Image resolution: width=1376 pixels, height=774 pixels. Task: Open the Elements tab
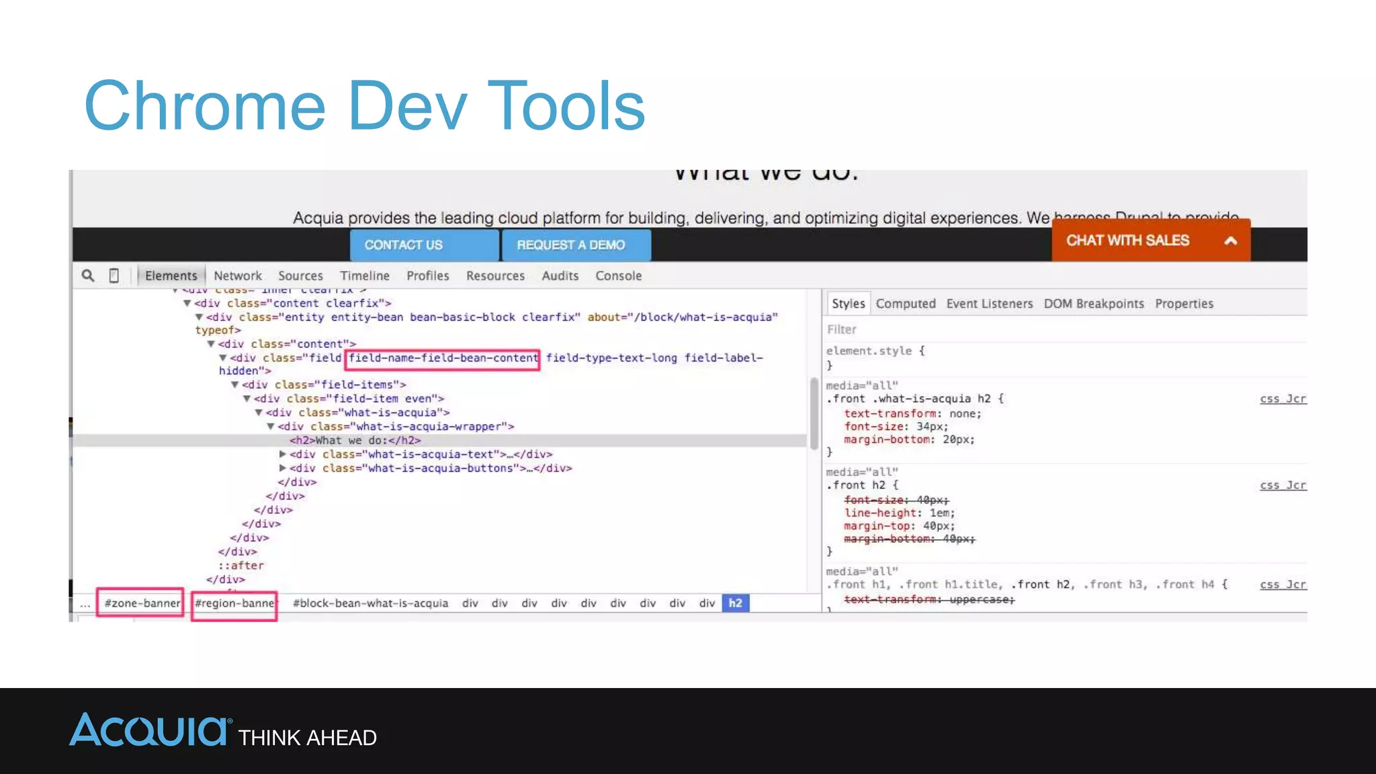(x=171, y=275)
